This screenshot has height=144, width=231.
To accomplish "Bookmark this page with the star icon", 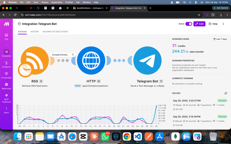I will 199,15.
